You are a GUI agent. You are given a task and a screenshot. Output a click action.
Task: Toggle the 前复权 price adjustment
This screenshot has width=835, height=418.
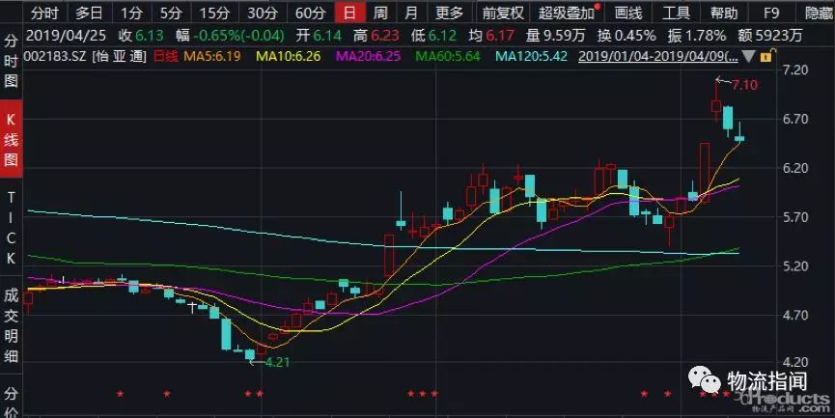(x=503, y=13)
